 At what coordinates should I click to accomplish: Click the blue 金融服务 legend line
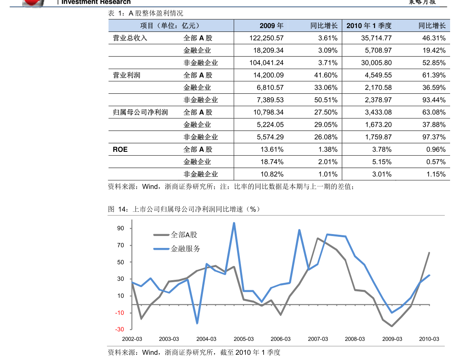point(162,249)
